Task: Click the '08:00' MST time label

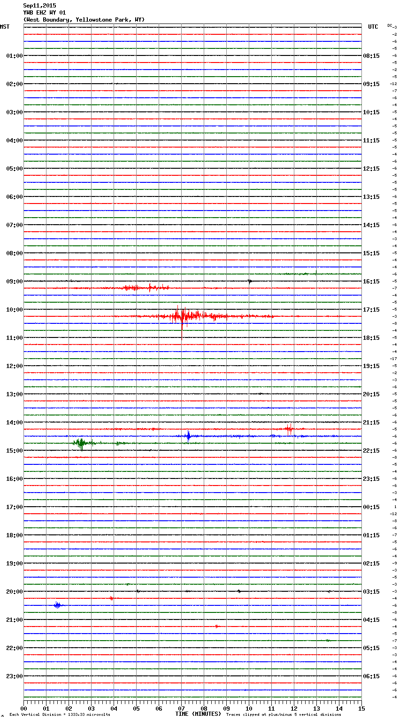Action: click(x=15, y=253)
